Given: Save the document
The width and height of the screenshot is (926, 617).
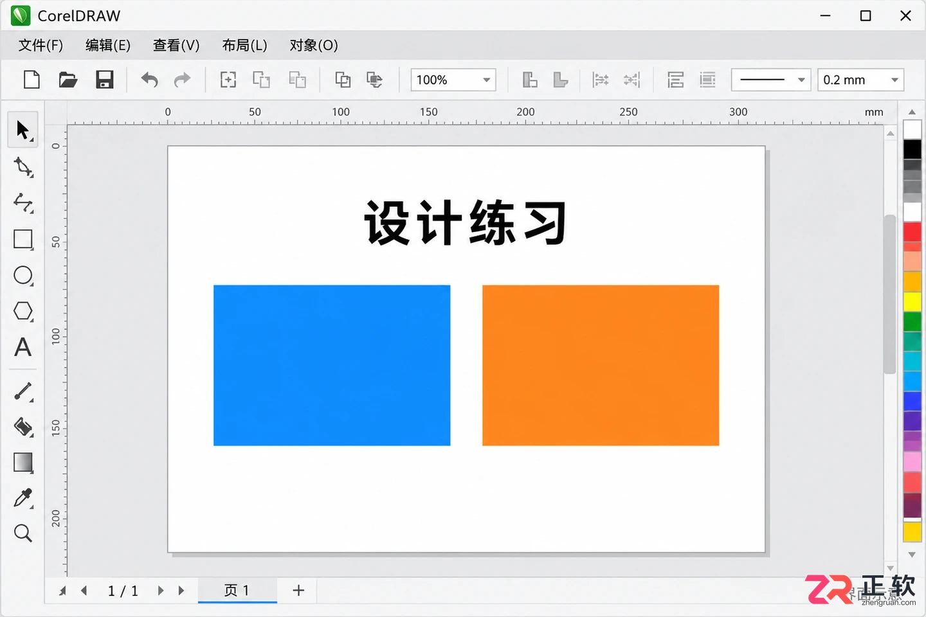Looking at the screenshot, I should pos(105,80).
